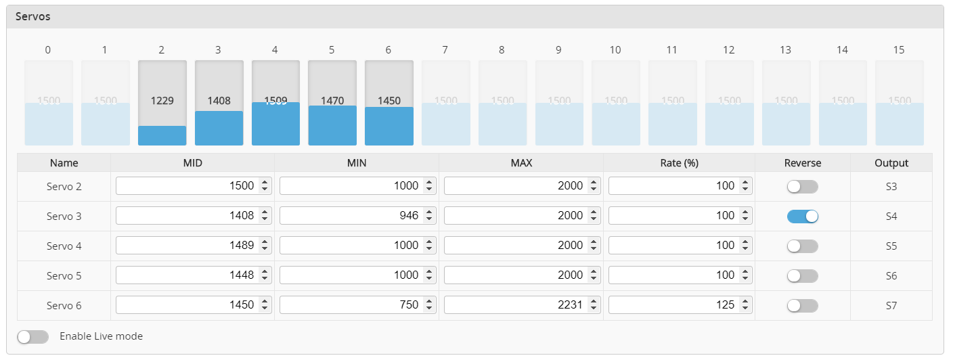Image resolution: width=953 pixels, height=362 pixels.
Task: Turn on Reverse for Servo 6
Action: tap(802, 306)
